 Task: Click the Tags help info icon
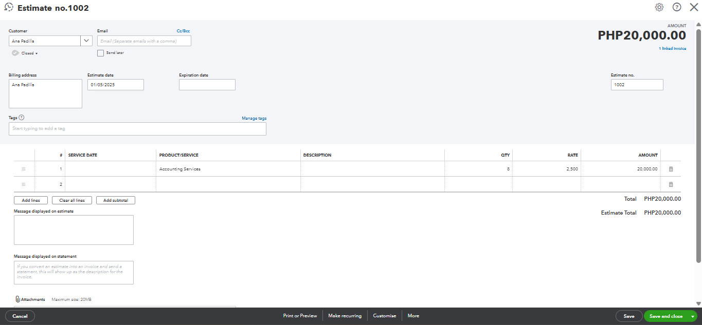(22, 118)
